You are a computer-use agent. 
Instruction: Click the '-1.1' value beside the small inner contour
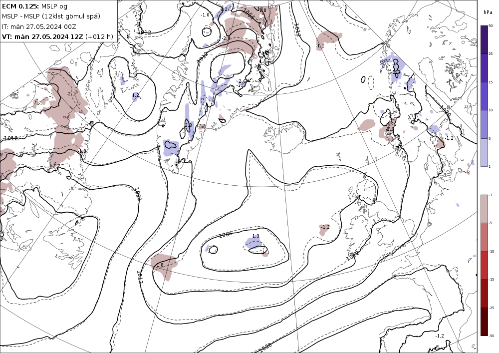[x=265, y=253]
